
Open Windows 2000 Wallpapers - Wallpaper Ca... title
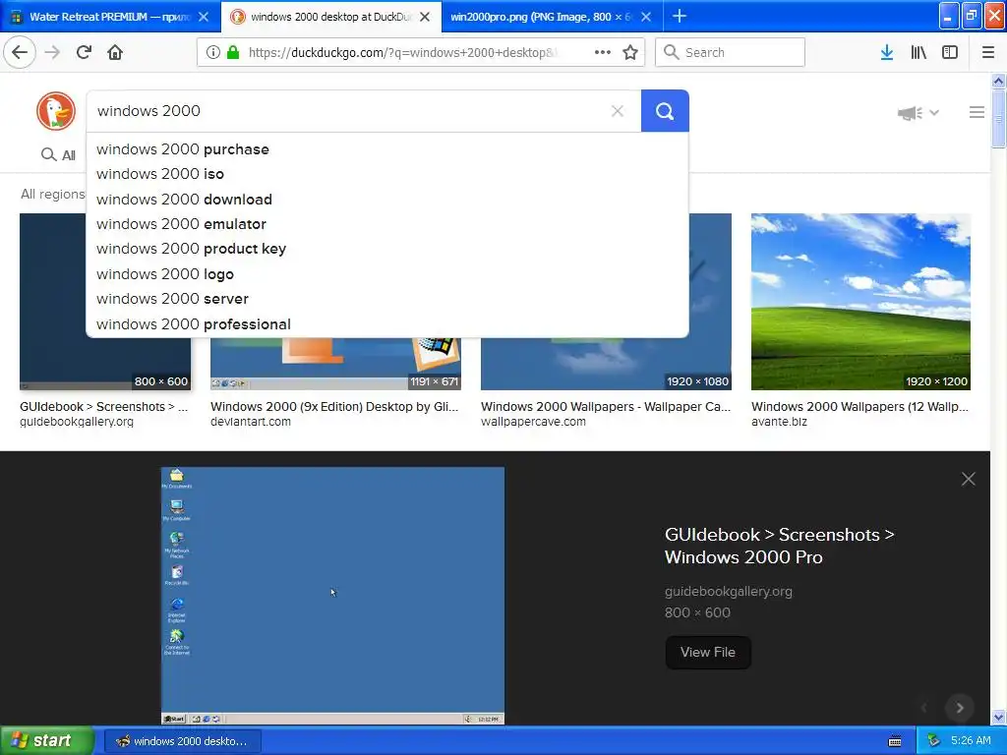[606, 406]
